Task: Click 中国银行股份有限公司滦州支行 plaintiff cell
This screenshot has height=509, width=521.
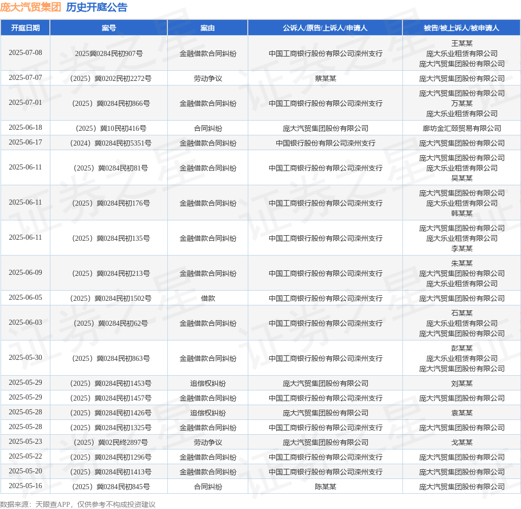Action: pos(325,143)
